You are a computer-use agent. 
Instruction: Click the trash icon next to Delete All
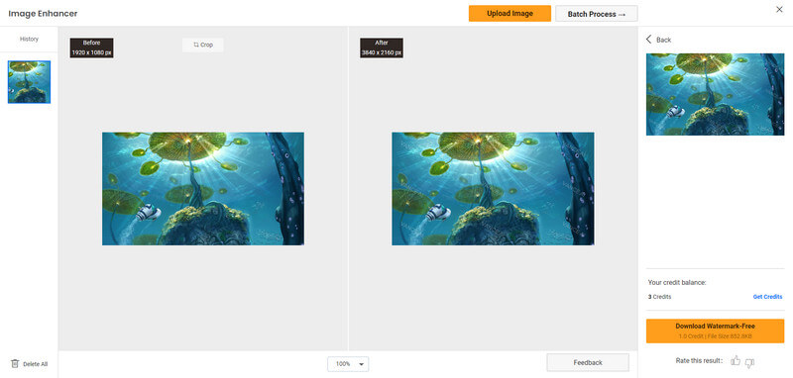point(15,363)
